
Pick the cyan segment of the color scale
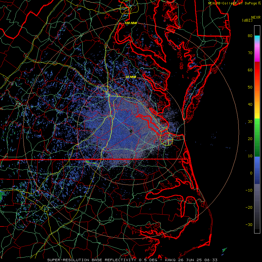257,38
